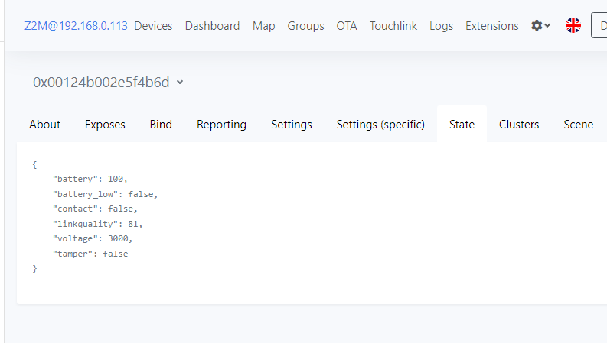Open the Settings (specific) tab
Screen dimensions: 607x343
tap(380, 125)
